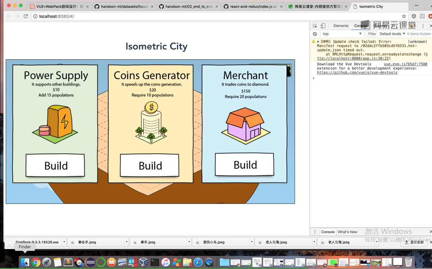
Task: Open the console drawer three-dot menu
Action: pos(315,232)
